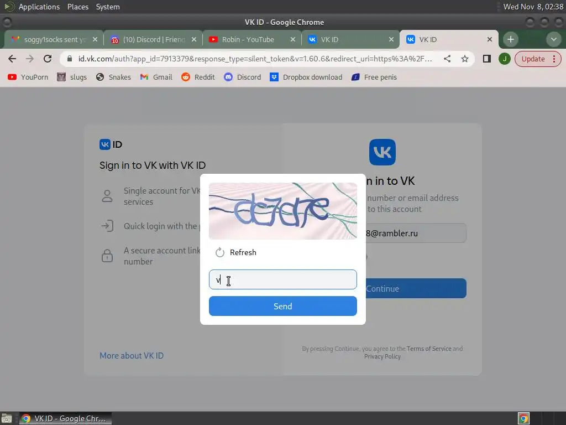Close the Discord tab

[194, 39]
